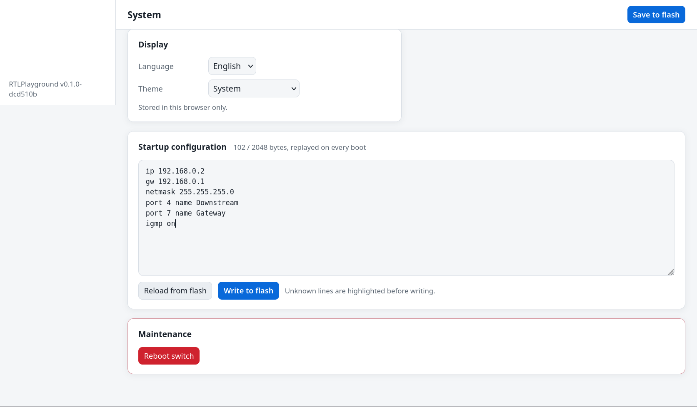
Task: Click the 'port 7 name Gateway' line
Action: coord(186,213)
